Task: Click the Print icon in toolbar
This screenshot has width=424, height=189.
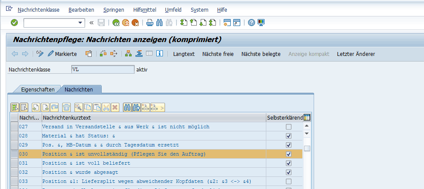Action: click(149, 23)
